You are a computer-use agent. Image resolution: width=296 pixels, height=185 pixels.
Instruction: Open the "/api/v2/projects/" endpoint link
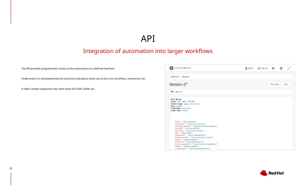[195, 142]
